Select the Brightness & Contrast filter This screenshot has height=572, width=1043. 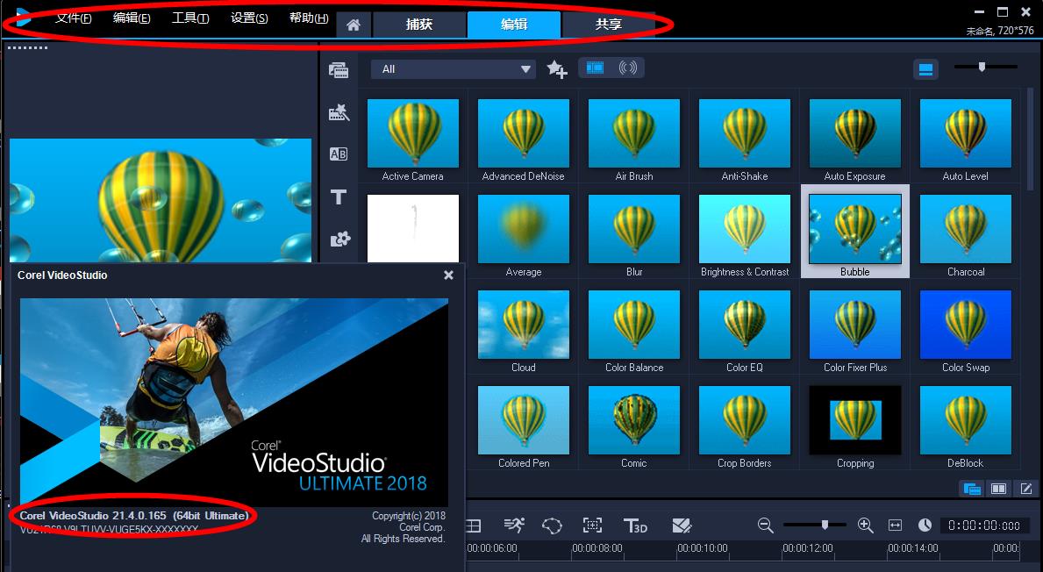(x=745, y=229)
